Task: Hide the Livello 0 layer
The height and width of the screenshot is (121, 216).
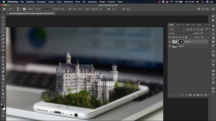Action: (170, 46)
